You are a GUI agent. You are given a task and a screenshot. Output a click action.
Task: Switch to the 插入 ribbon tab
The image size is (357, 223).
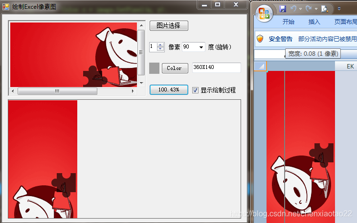tap(314, 22)
